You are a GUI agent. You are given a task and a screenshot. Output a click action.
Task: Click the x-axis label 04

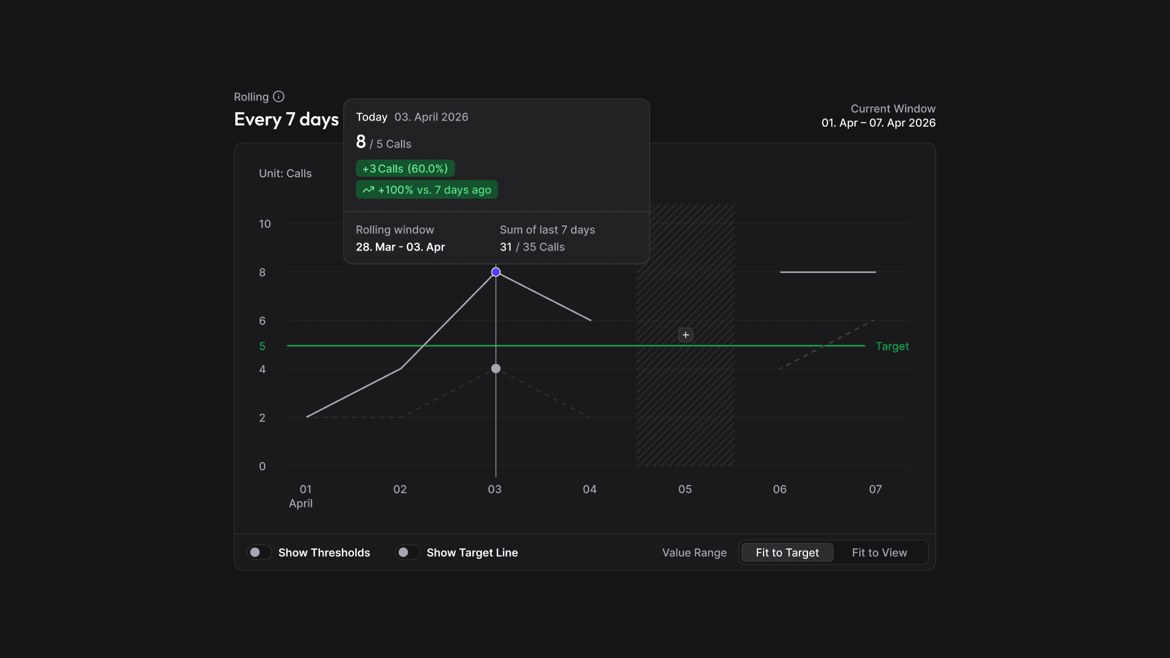(x=589, y=489)
